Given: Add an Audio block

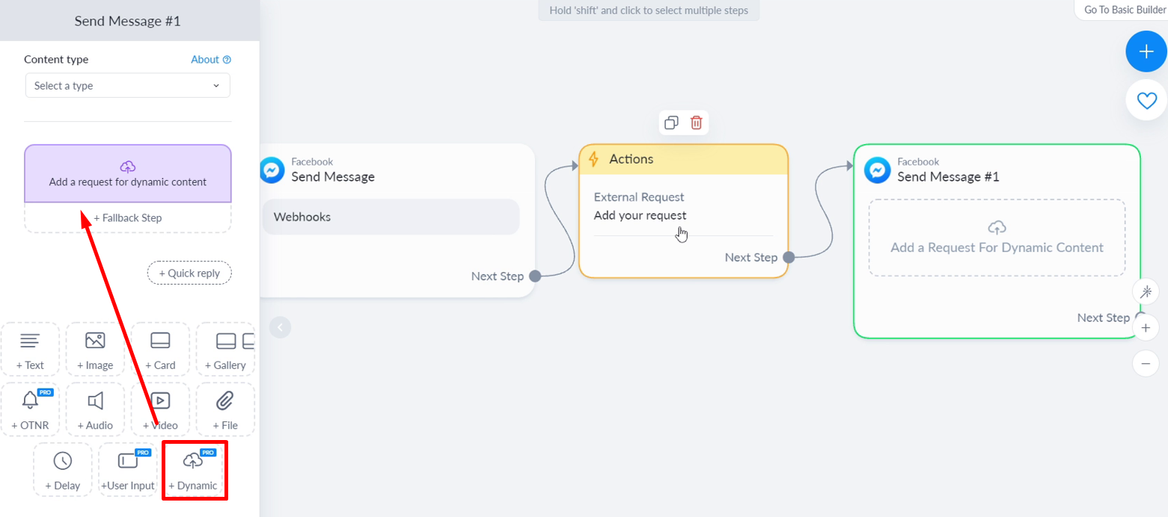Looking at the screenshot, I should [x=95, y=409].
